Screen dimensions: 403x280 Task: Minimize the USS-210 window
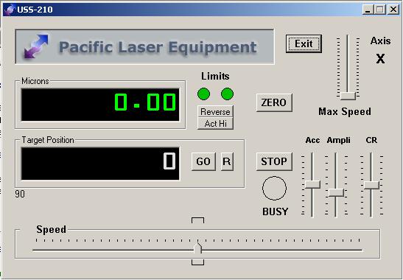coord(368,10)
